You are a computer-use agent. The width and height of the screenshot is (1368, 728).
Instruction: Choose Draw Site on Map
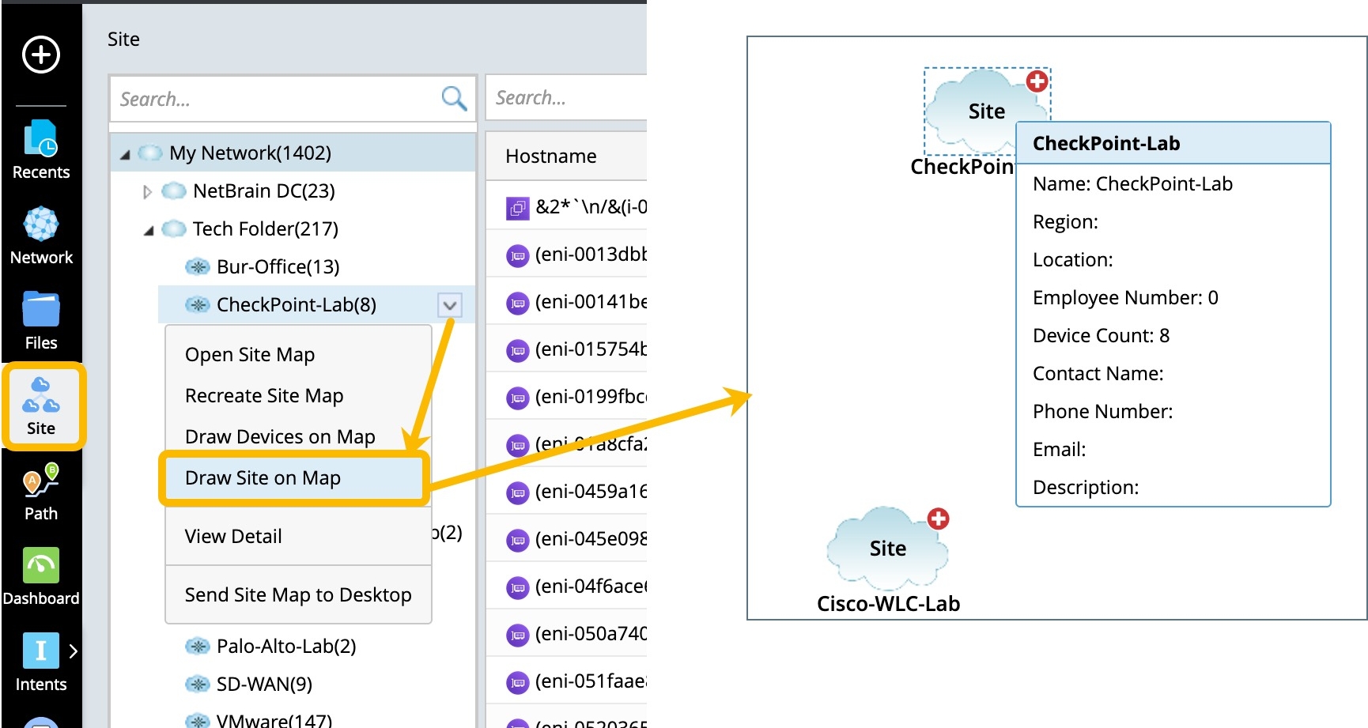point(294,478)
